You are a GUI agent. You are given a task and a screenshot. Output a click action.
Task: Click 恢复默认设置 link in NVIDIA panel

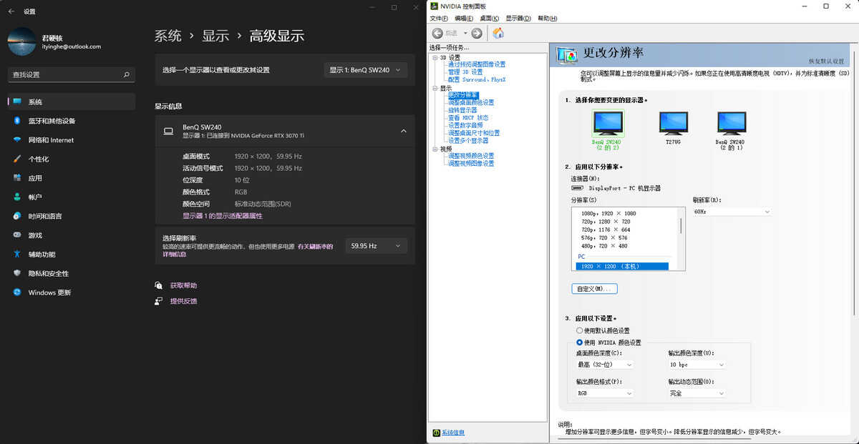click(x=827, y=61)
